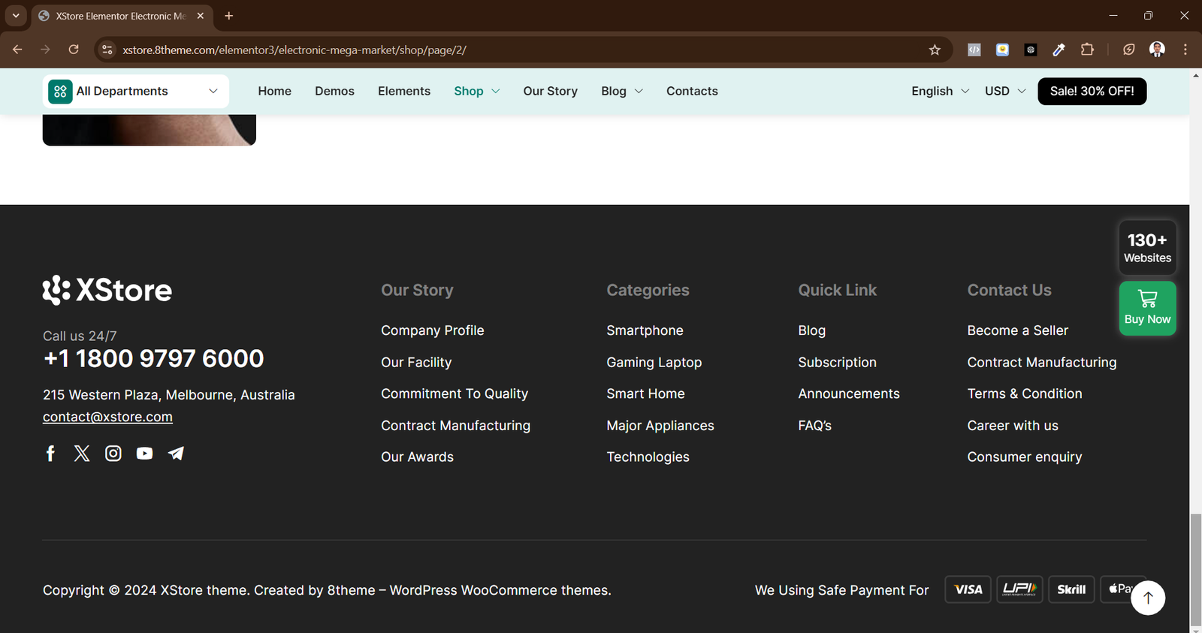
Task: Open the English language dropdown
Action: point(940,92)
